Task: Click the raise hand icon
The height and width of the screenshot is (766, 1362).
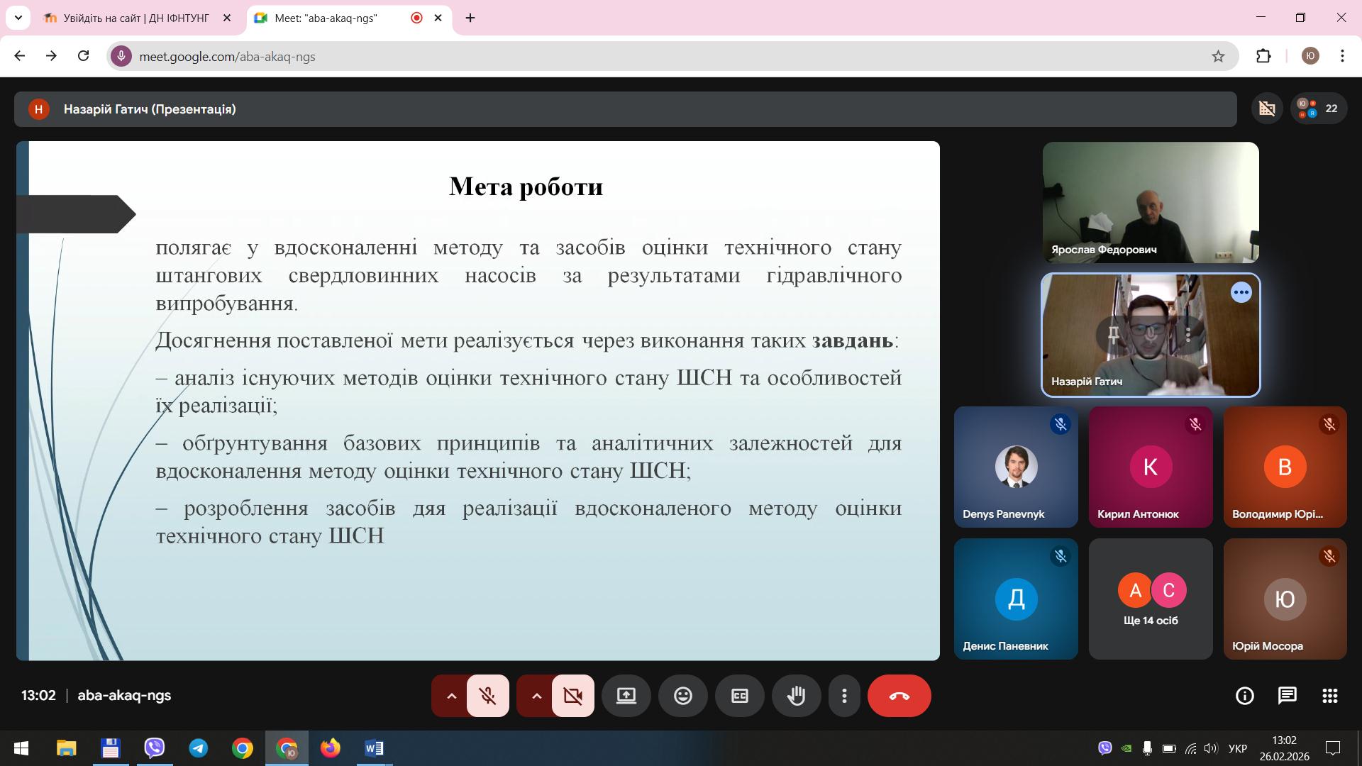Action: tap(796, 696)
